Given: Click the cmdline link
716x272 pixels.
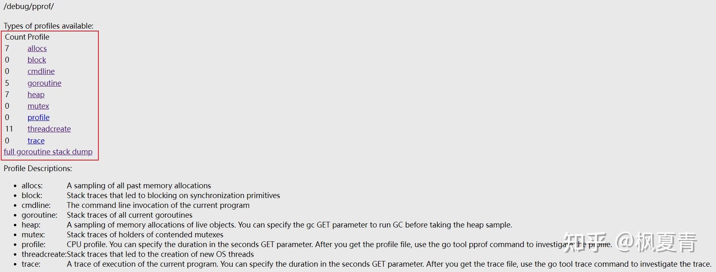Looking at the screenshot, I should pos(41,71).
